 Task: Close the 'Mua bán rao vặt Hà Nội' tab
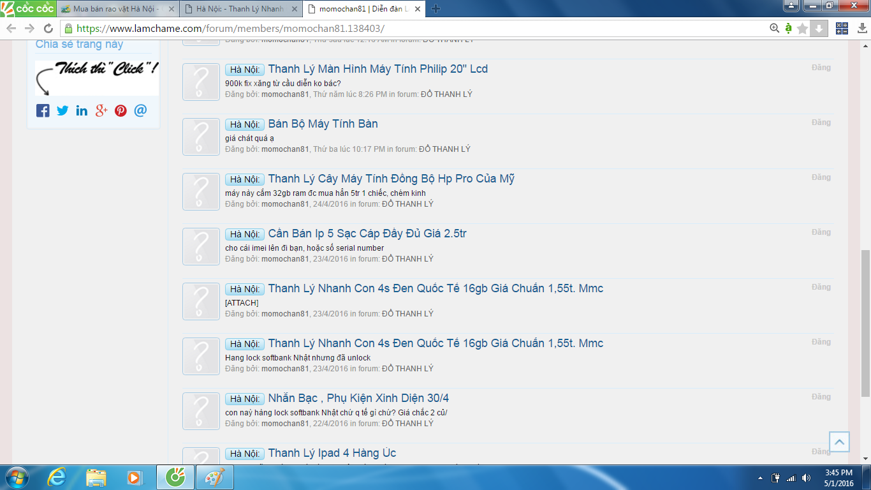171,9
